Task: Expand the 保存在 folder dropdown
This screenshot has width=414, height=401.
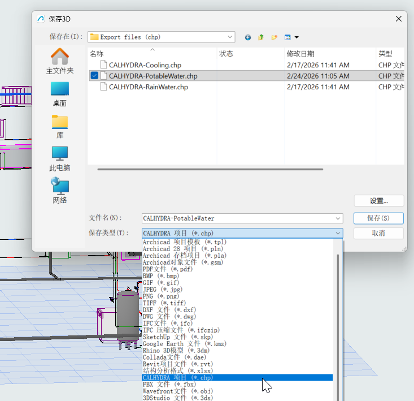Action: pyautogui.click(x=230, y=37)
